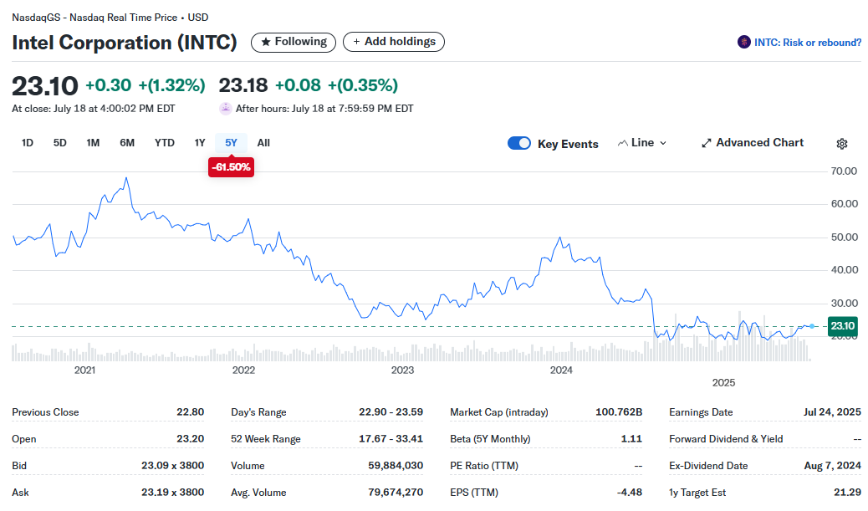Select the 1D range tab
Image resolution: width=868 pixels, height=511 pixels.
click(27, 143)
